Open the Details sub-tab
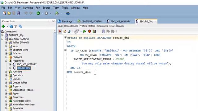Screen dimensions: 198x111 [92, 26]
